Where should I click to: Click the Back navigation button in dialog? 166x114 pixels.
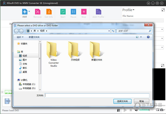coord(16,31)
